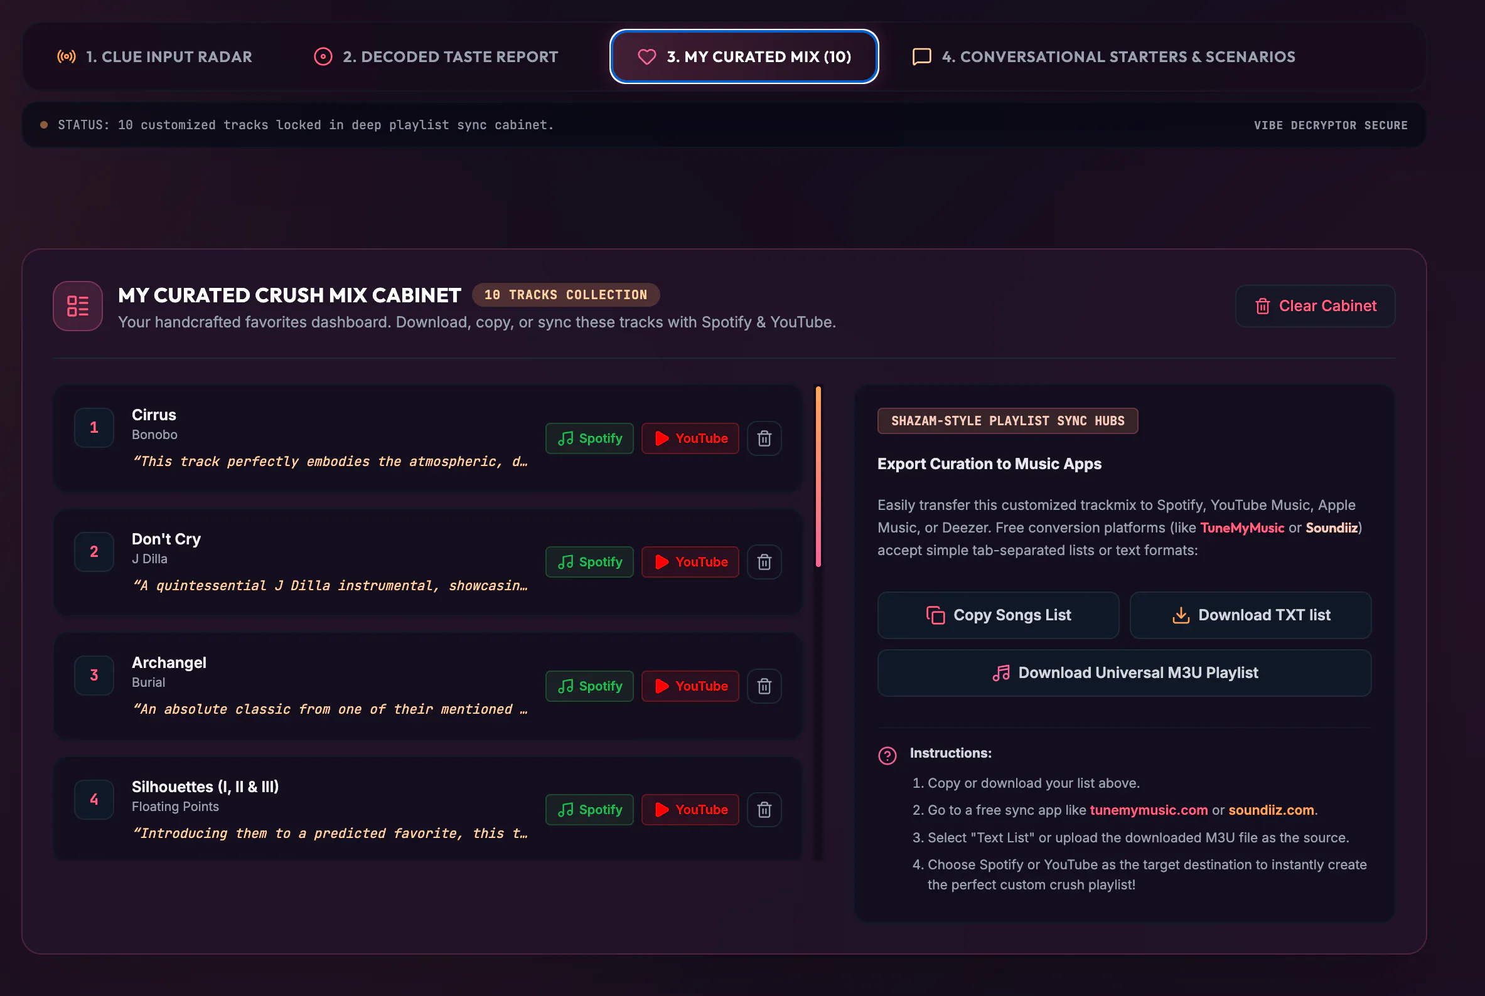
Task: Follow the Soundiiz link in description
Action: pos(1332,528)
